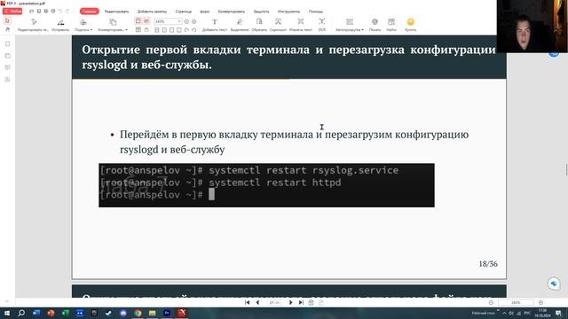Open the Добавить заметку ribbon tab
Image resolution: width=568 pixels, height=319 pixels.
(x=152, y=12)
